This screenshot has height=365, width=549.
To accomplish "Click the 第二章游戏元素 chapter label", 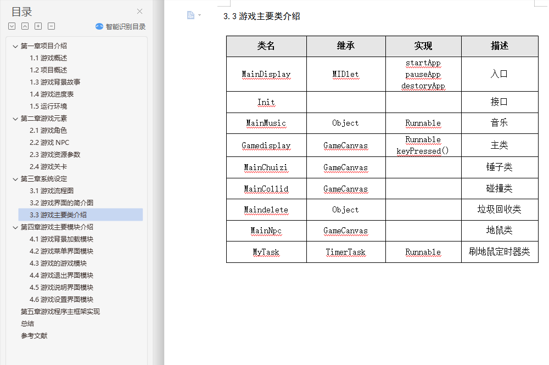I will tap(43, 119).
